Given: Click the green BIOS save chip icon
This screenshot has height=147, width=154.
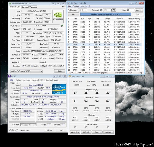Looking at the screenshot, I should [62, 26].
